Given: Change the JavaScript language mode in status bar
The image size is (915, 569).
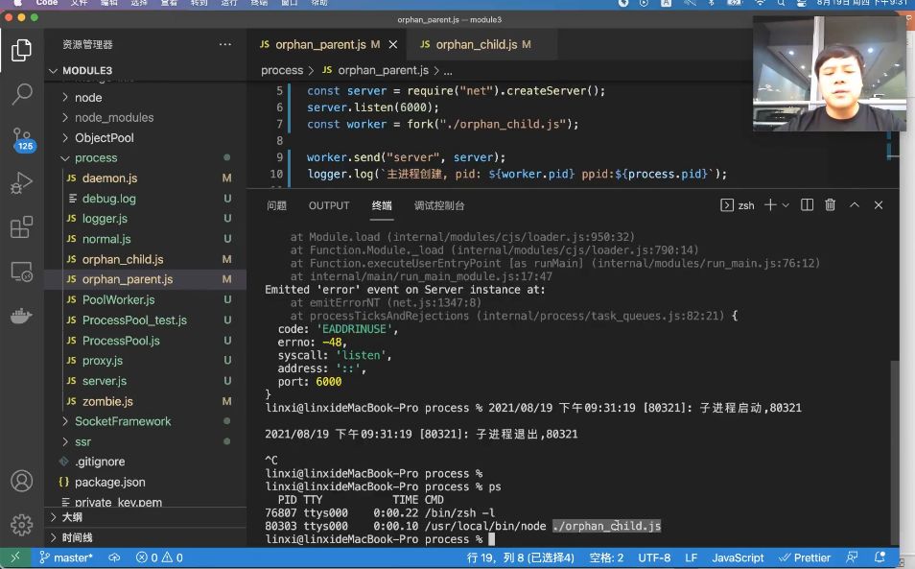Looking at the screenshot, I should [738, 557].
